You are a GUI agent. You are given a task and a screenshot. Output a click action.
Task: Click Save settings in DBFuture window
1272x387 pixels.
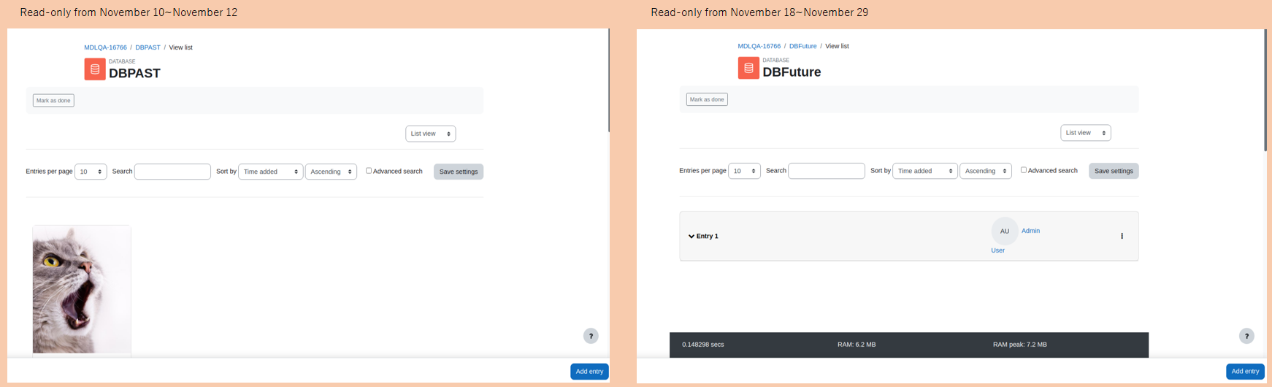tap(1114, 171)
